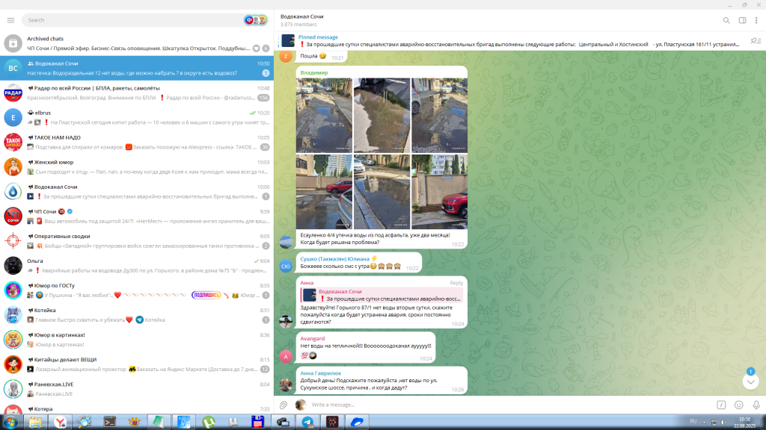
Task: Open the send-as avatar selector
Action: pos(301,405)
